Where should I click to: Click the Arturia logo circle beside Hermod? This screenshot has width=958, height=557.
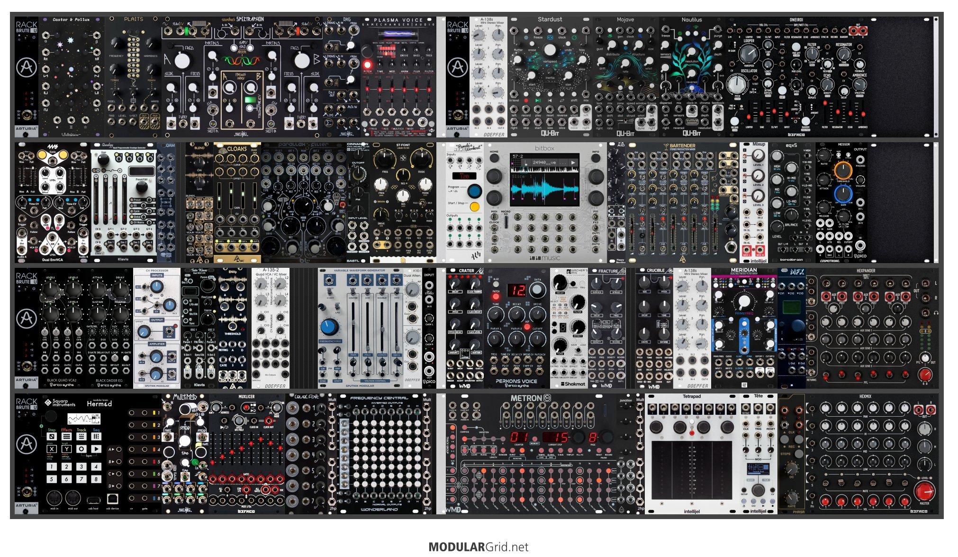[27, 444]
